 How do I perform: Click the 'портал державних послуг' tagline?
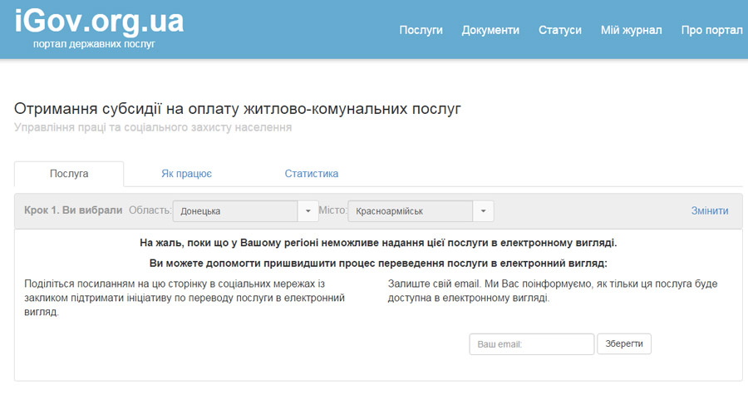point(94,44)
